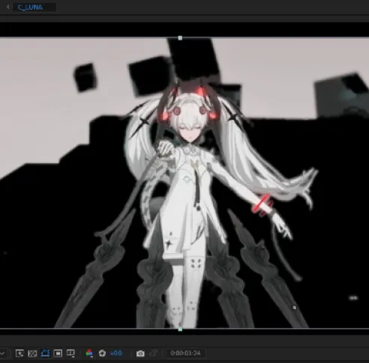Select the C_LUNA composition tab

click(x=30, y=7)
